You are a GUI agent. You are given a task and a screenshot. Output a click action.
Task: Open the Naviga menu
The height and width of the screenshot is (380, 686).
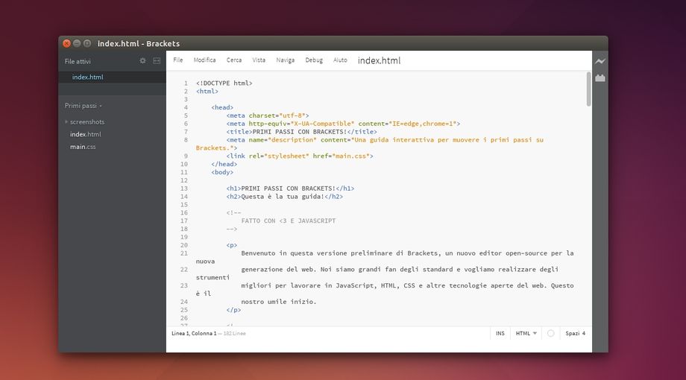[286, 60]
